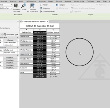110x108 pixels.
Task: Click the Matériau: Surface header cell
Action: pos(40,32)
